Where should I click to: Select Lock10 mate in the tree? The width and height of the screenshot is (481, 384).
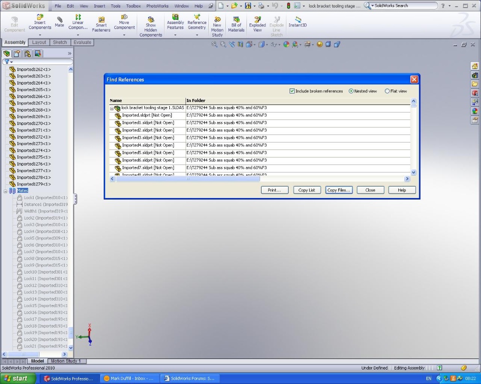click(42, 272)
